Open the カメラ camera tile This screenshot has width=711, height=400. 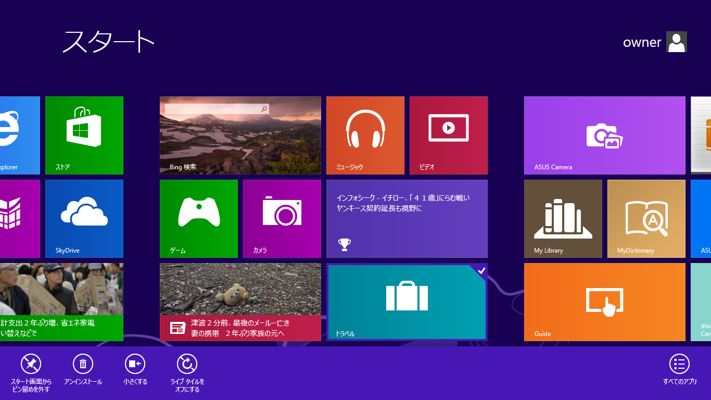click(282, 219)
